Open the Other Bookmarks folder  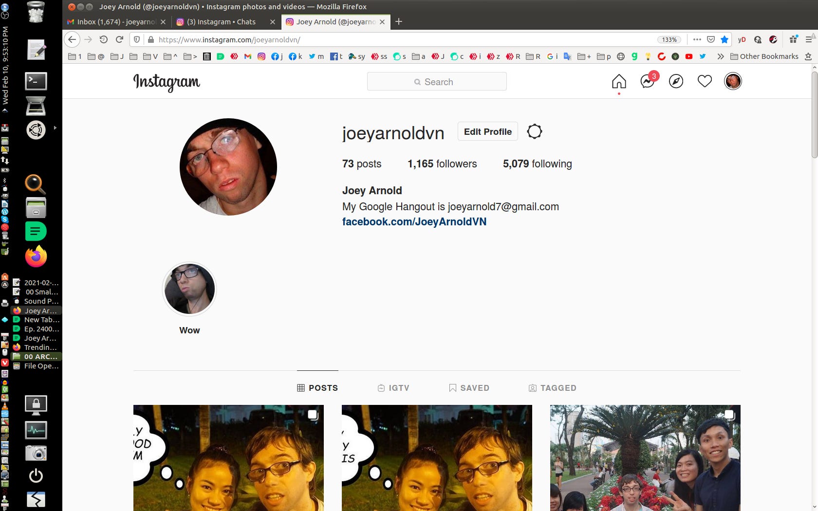(x=764, y=56)
